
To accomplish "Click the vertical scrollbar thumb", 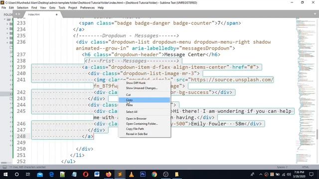I will pos(317,134).
